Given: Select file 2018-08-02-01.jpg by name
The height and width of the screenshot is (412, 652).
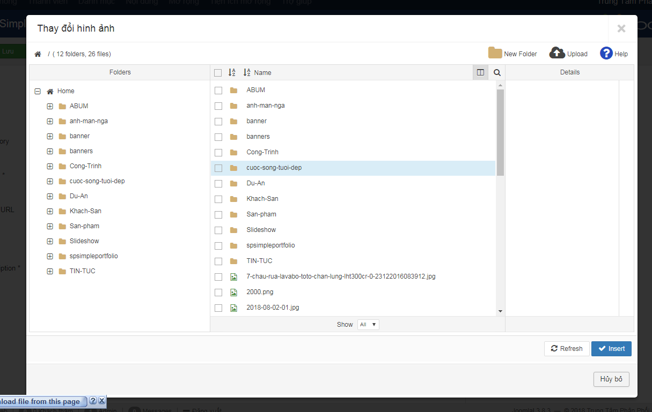Looking at the screenshot, I should pyautogui.click(x=273, y=308).
